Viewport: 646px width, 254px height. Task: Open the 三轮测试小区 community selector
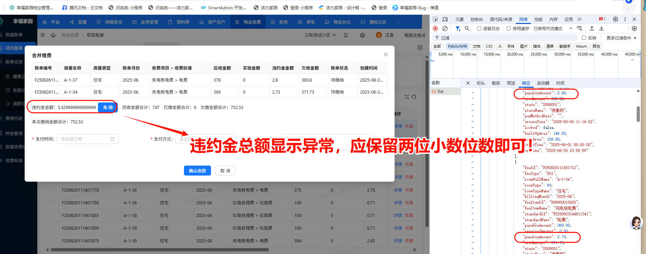tap(320, 35)
